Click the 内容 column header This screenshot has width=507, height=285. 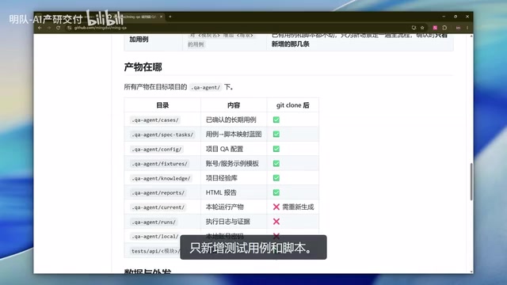coord(234,105)
